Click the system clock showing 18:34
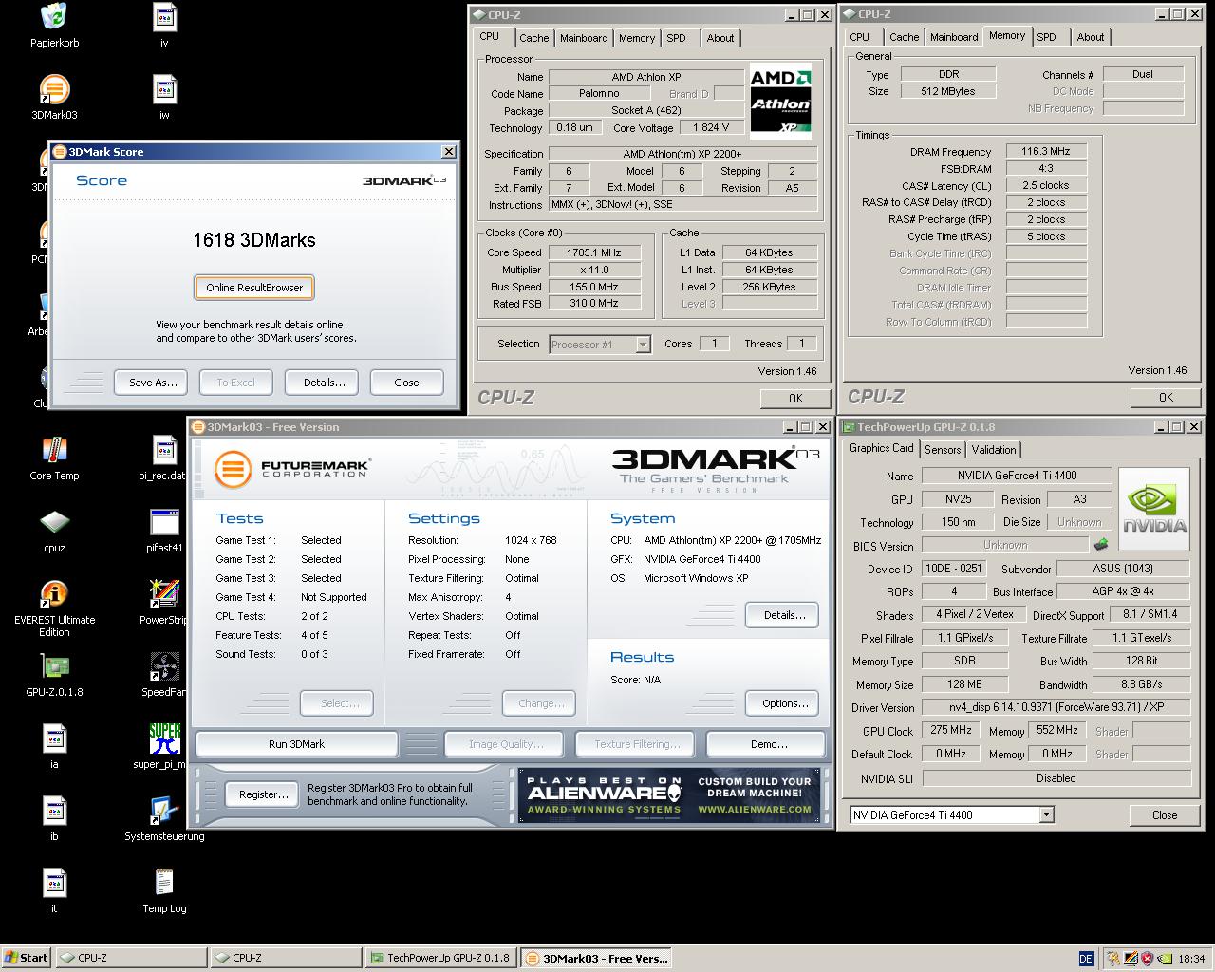Image resolution: width=1215 pixels, height=972 pixels. [x=1190, y=959]
